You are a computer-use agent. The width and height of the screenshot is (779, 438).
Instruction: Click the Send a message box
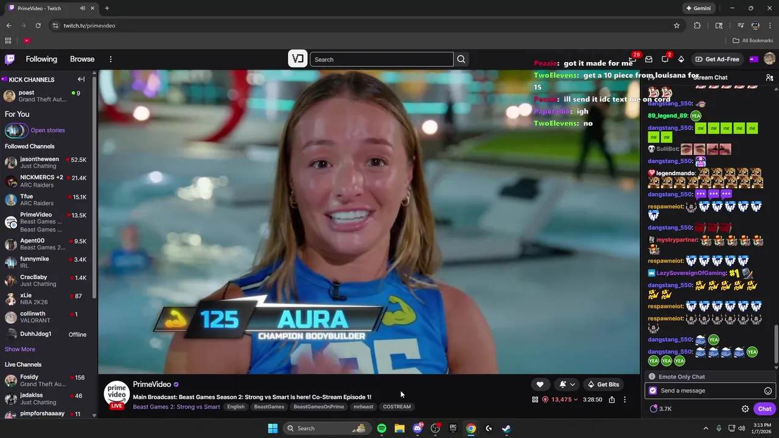pos(710,391)
